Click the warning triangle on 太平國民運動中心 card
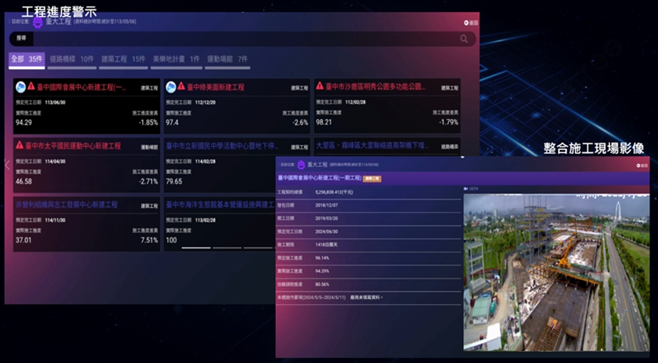Screen dimensions: 658x363 [x=19, y=145]
